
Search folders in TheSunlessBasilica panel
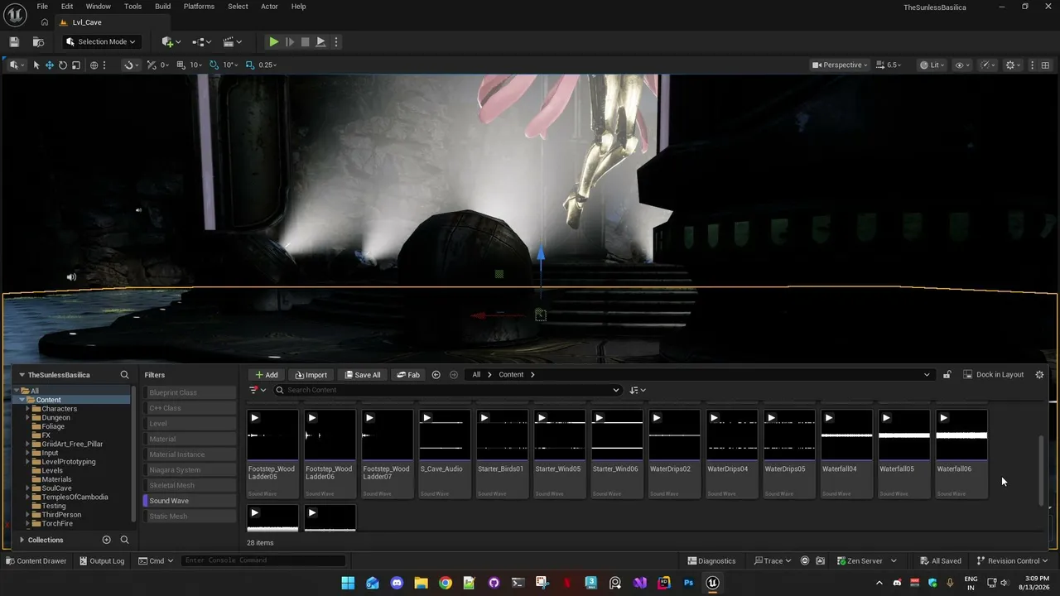pyautogui.click(x=125, y=375)
